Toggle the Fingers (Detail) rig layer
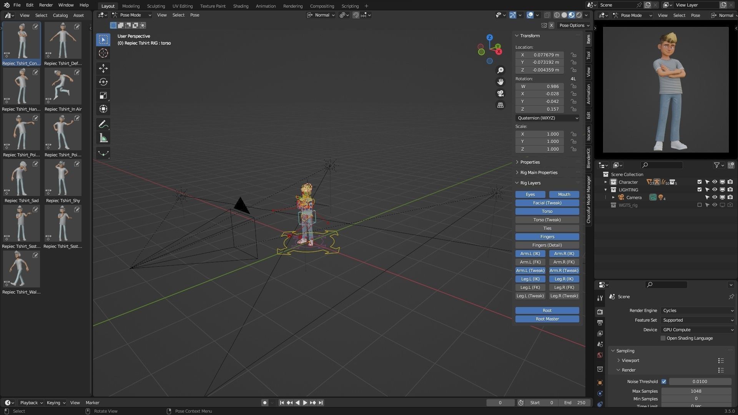This screenshot has width=738, height=415. pos(547,245)
